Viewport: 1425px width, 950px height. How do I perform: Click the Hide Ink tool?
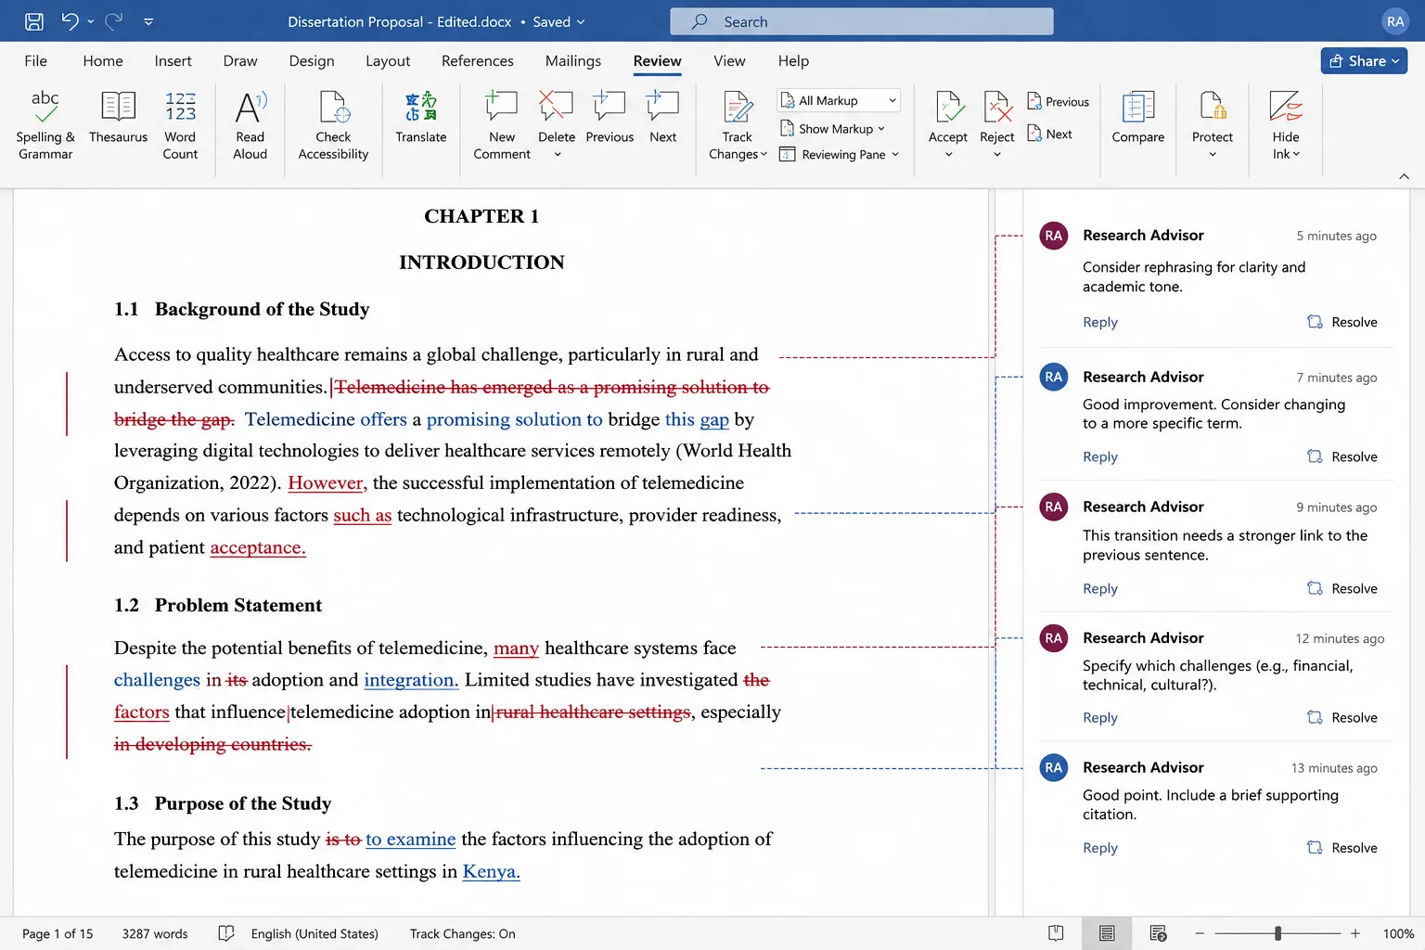click(1286, 124)
